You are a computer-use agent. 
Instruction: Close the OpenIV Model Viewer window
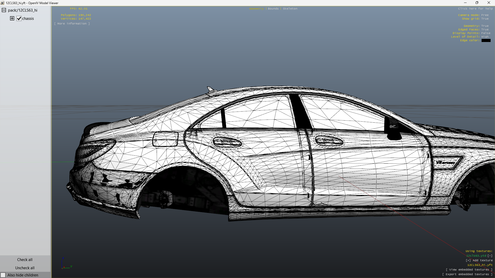(489, 3)
